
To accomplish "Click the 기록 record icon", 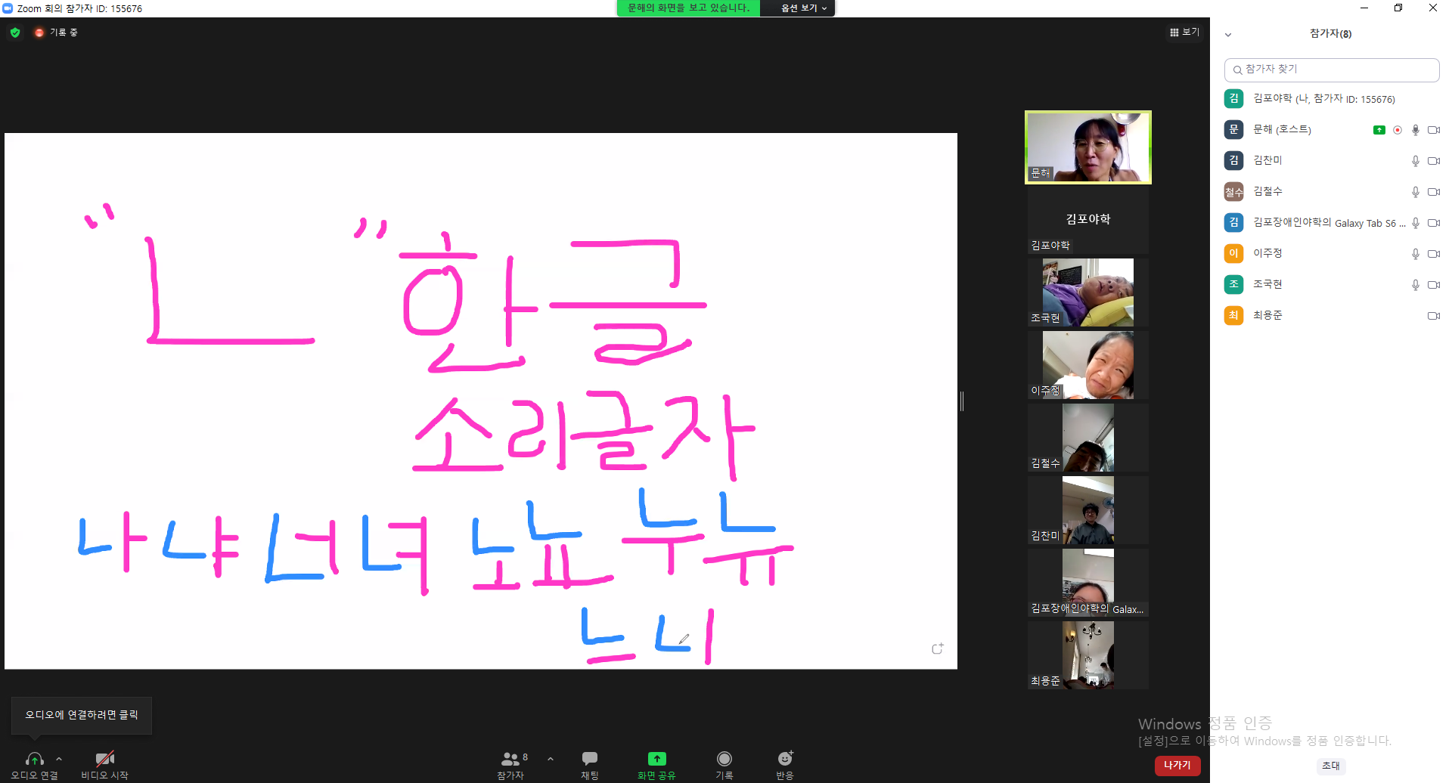I will (x=724, y=758).
